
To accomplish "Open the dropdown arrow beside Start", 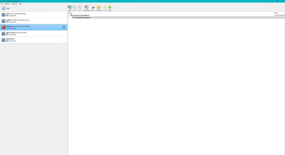I will point(112,8).
